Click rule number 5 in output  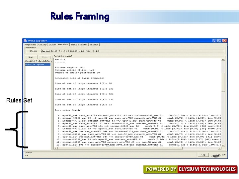tap(139, 126)
